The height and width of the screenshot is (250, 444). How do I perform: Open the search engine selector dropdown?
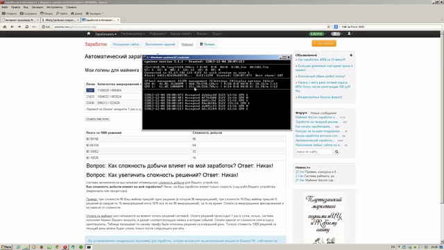(x=337, y=26)
